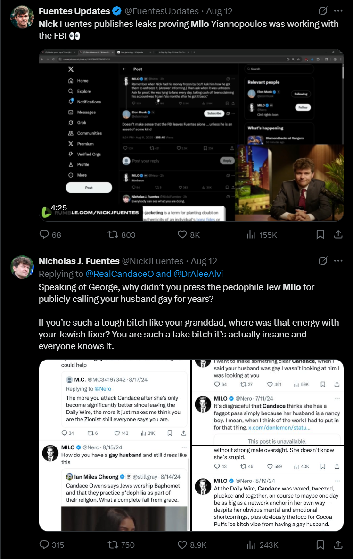The width and height of the screenshot is (353, 559).
Task: Open the @RealCandaceO mention link
Action: pos(120,274)
